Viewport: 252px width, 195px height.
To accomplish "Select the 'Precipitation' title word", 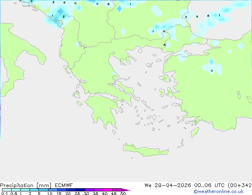I will click(17, 185).
